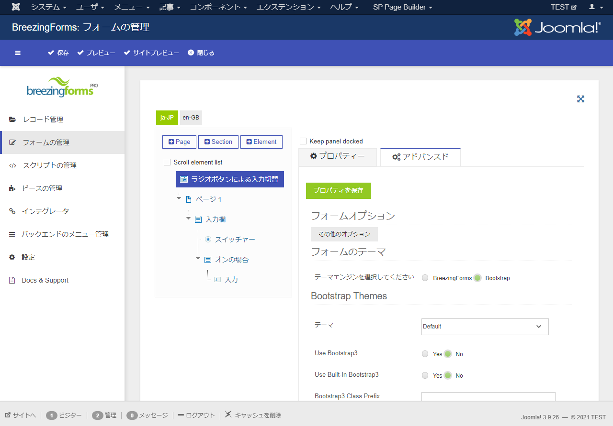Click the プロパティを保存 button

pos(338,190)
